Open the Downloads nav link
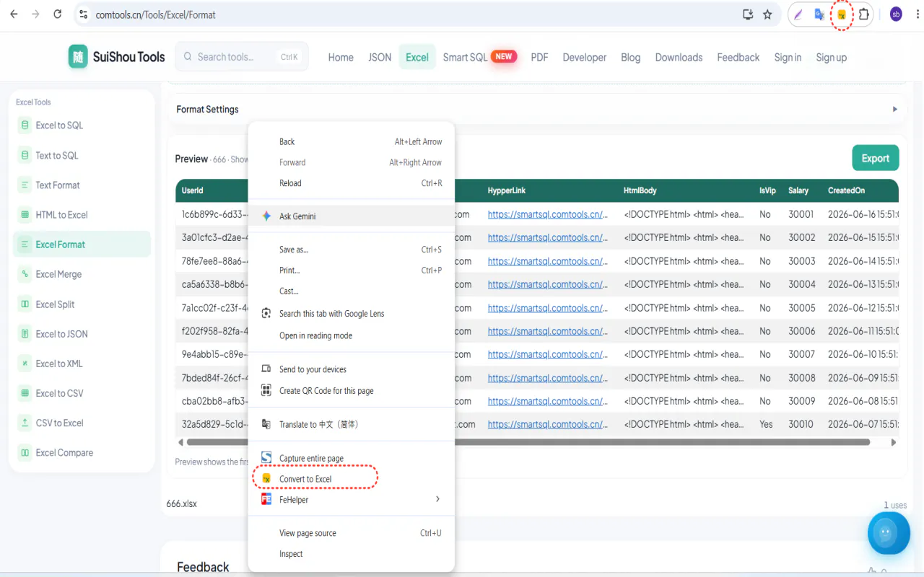Viewport: 924px width, 577px height. (679, 57)
